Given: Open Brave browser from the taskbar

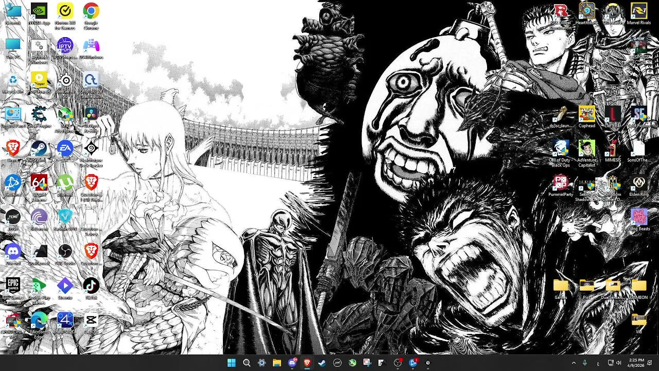Looking at the screenshot, I should 307,363.
